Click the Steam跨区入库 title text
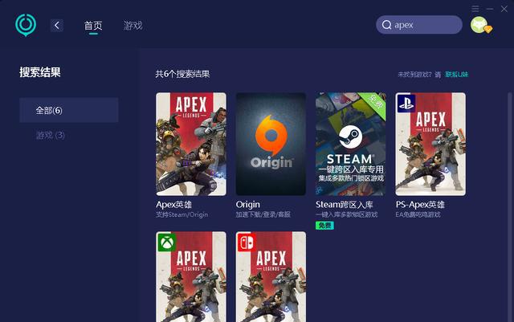The image size is (514, 322). click(345, 205)
